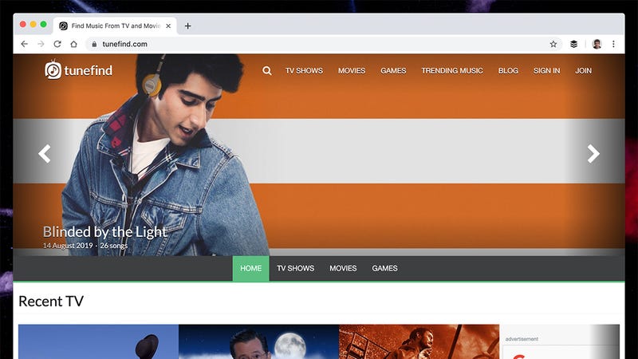Open the BLOG link in the header

pos(508,71)
